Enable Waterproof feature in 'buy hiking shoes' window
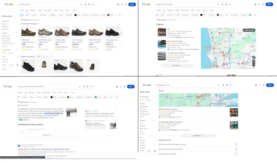Viewport: 277px width, 163px height. (x=3, y=36)
